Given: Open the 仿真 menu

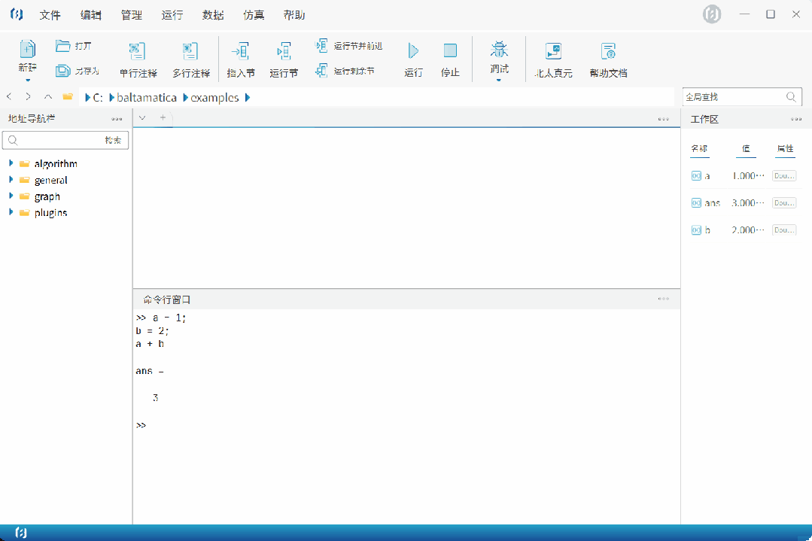Looking at the screenshot, I should pos(254,15).
